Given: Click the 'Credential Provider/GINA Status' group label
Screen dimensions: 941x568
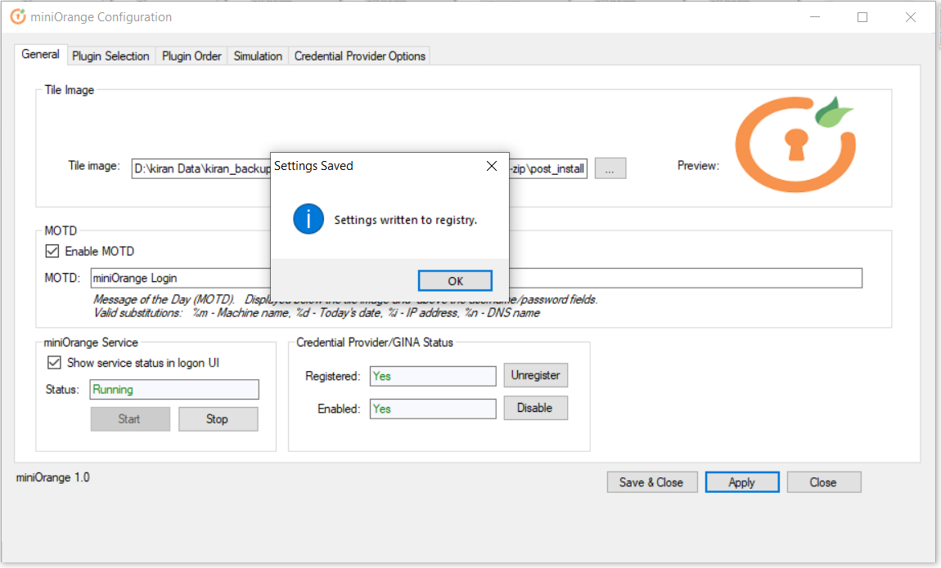Looking at the screenshot, I should pos(375,342).
